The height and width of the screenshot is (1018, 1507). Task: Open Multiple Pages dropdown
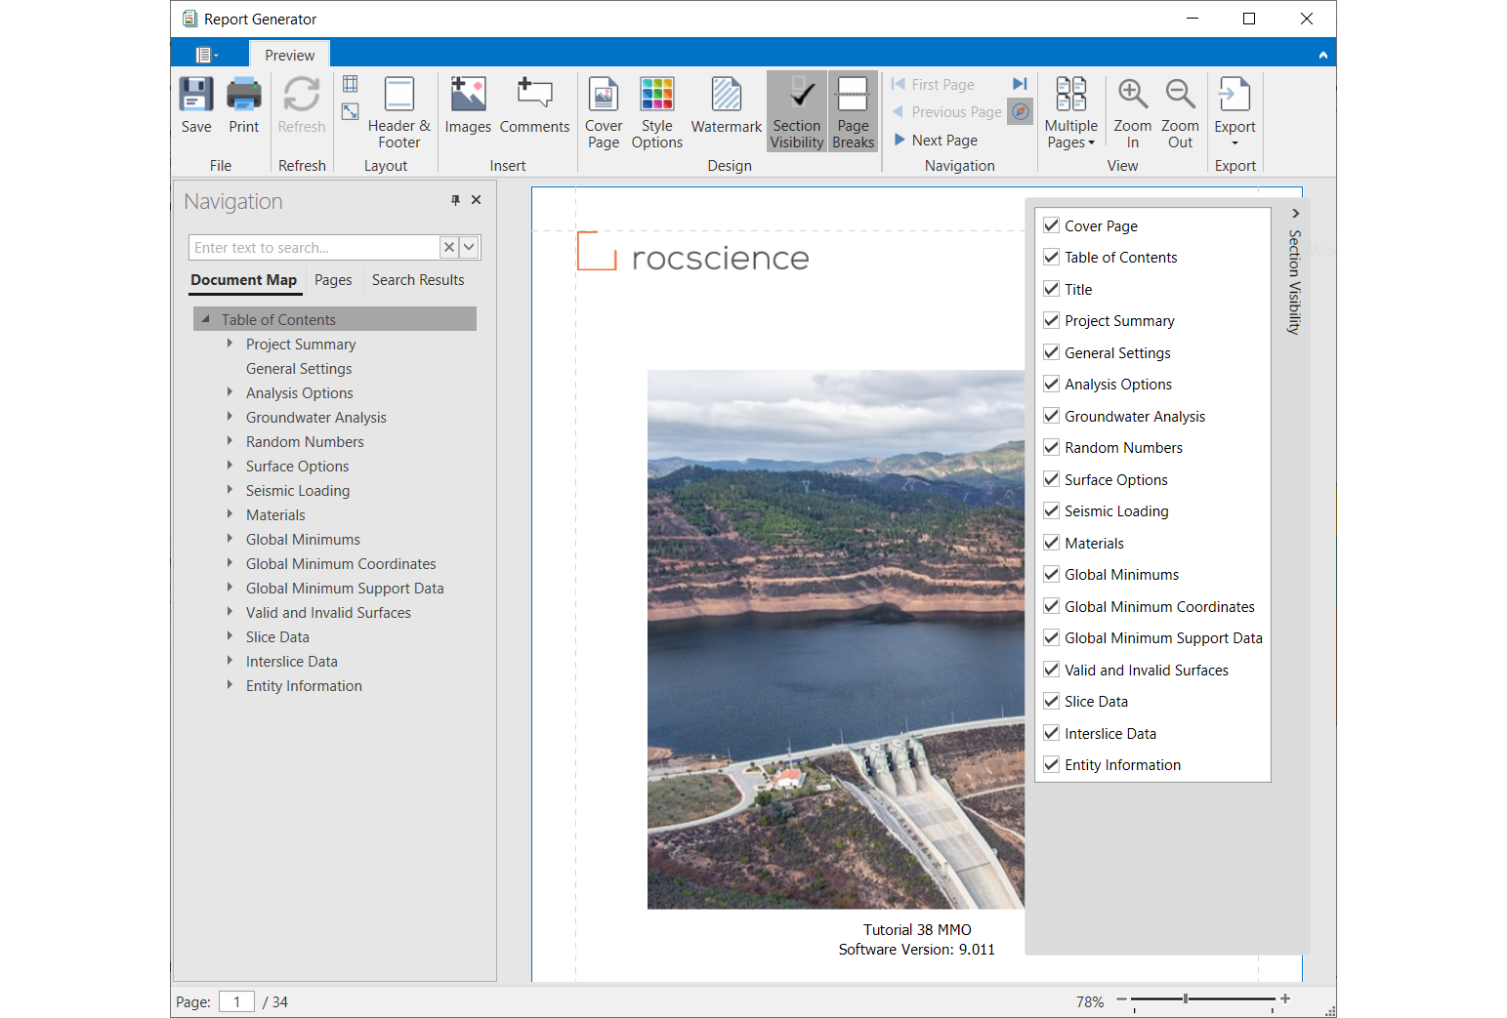tap(1070, 112)
